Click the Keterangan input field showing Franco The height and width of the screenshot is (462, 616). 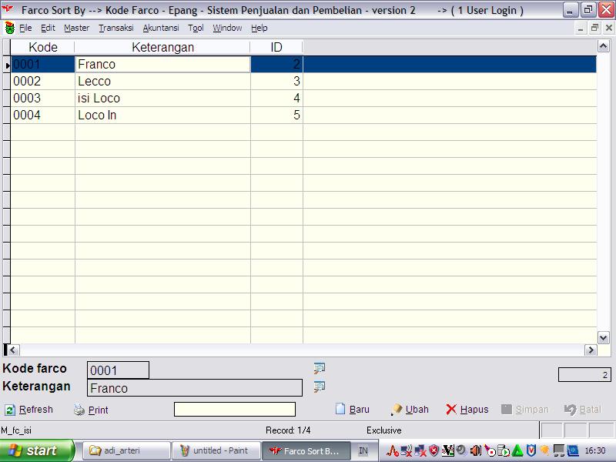click(x=195, y=388)
